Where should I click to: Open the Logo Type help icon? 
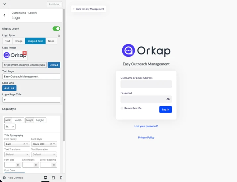tap(59, 36)
